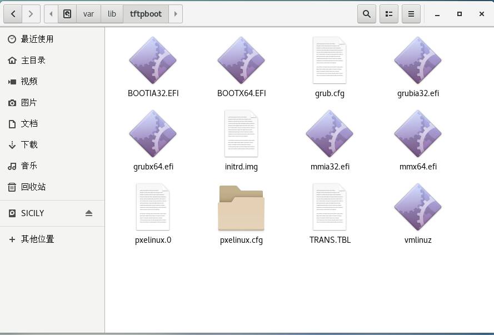
Task: Open 回收站 trash in the sidebar
Action: (x=33, y=187)
